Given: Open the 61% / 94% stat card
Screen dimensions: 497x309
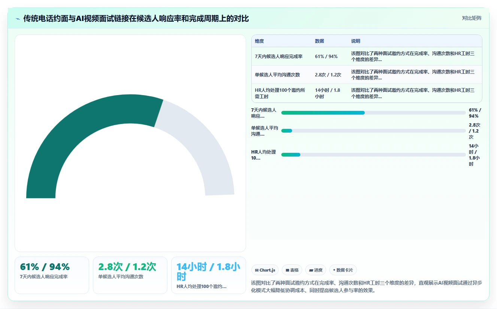Looking at the screenshot, I should coord(52,275).
